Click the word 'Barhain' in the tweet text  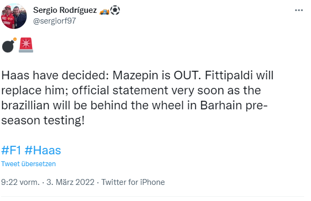click(221, 105)
